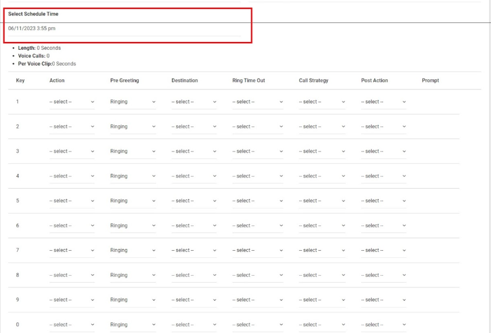Open Action dropdown for key 5
491x333 pixels.
click(72, 201)
